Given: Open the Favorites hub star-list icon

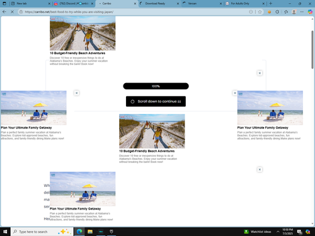Looking at the screenshot, I should click(x=286, y=12).
